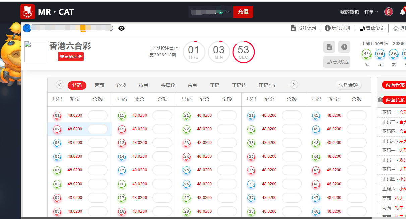Expand the account dropdown arrow
The image size is (406, 219).
[x=228, y=11]
